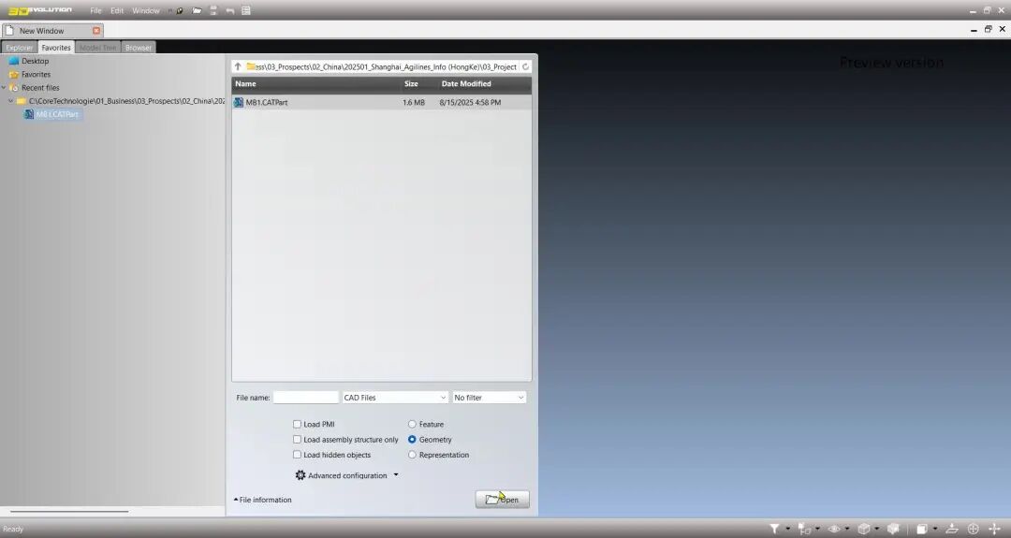Open the CAD Files type dropdown

click(x=395, y=398)
